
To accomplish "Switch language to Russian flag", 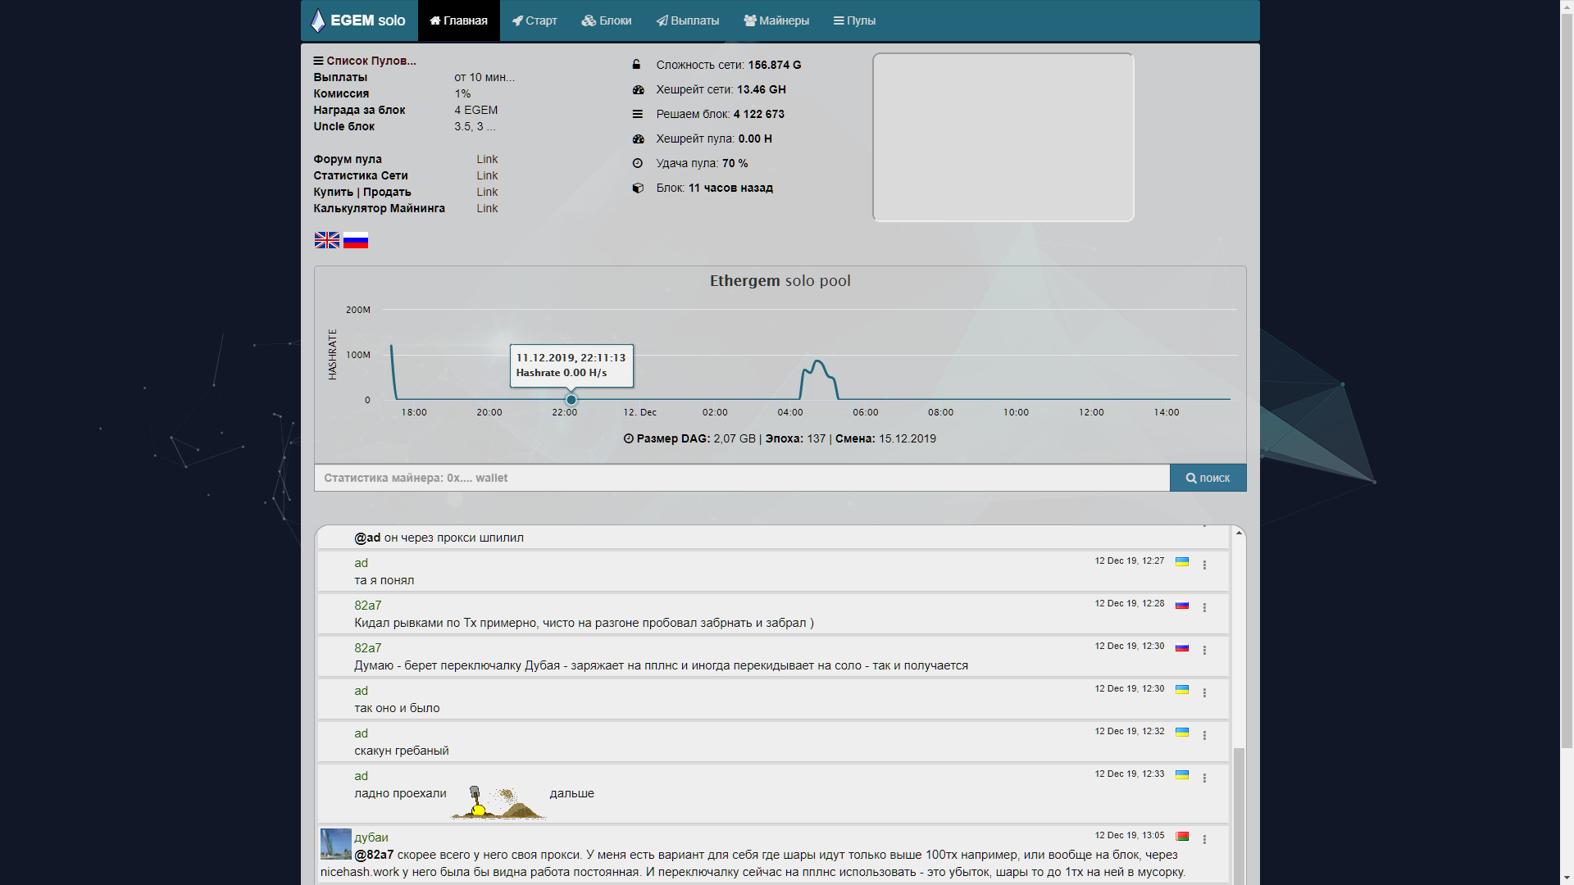I will tap(356, 240).
